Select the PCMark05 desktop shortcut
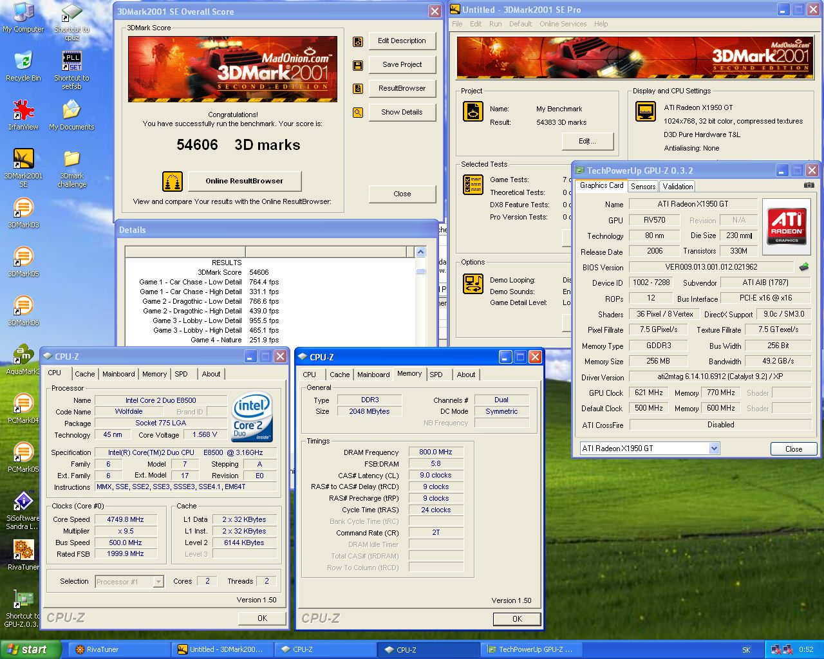The width and height of the screenshot is (824, 659). point(23,458)
